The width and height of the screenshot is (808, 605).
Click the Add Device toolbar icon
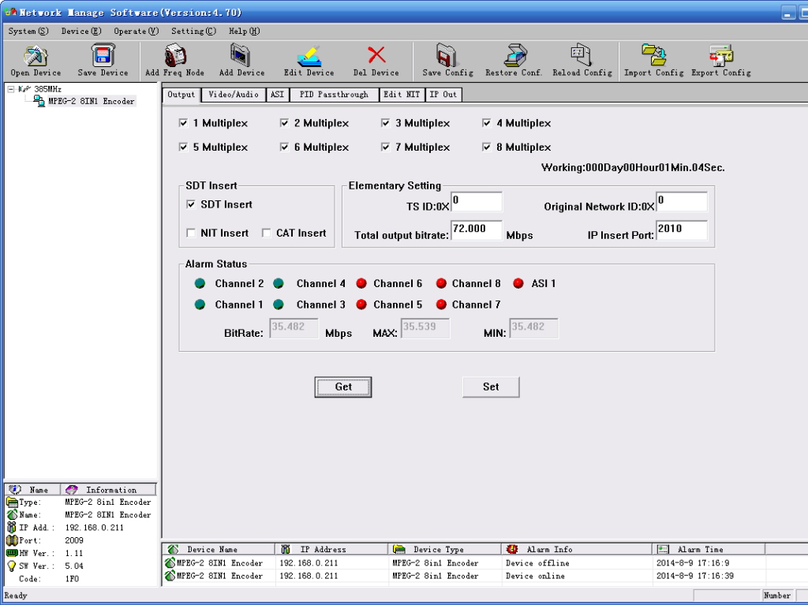[x=241, y=55]
